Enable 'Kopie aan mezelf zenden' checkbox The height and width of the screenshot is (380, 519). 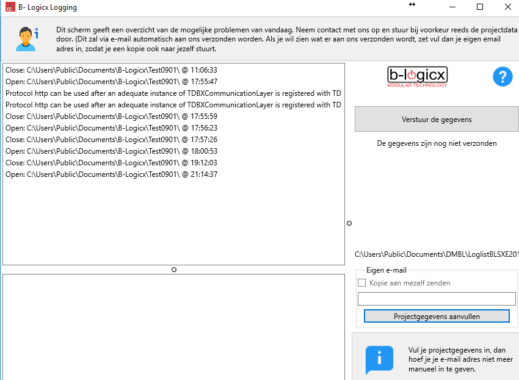click(x=362, y=283)
